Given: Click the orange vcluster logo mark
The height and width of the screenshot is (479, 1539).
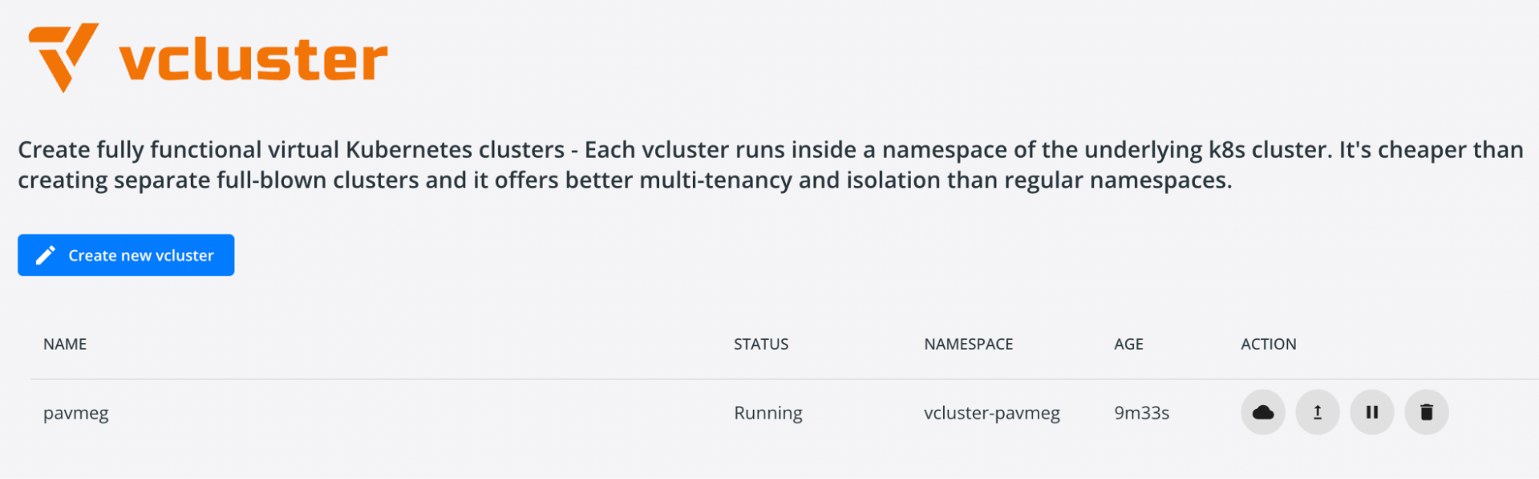Looking at the screenshot, I should tap(63, 55).
